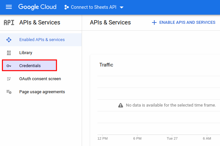This screenshot has width=220, height=146.
Task: Open OAuth consent screen settings
Action: tap(40, 79)
